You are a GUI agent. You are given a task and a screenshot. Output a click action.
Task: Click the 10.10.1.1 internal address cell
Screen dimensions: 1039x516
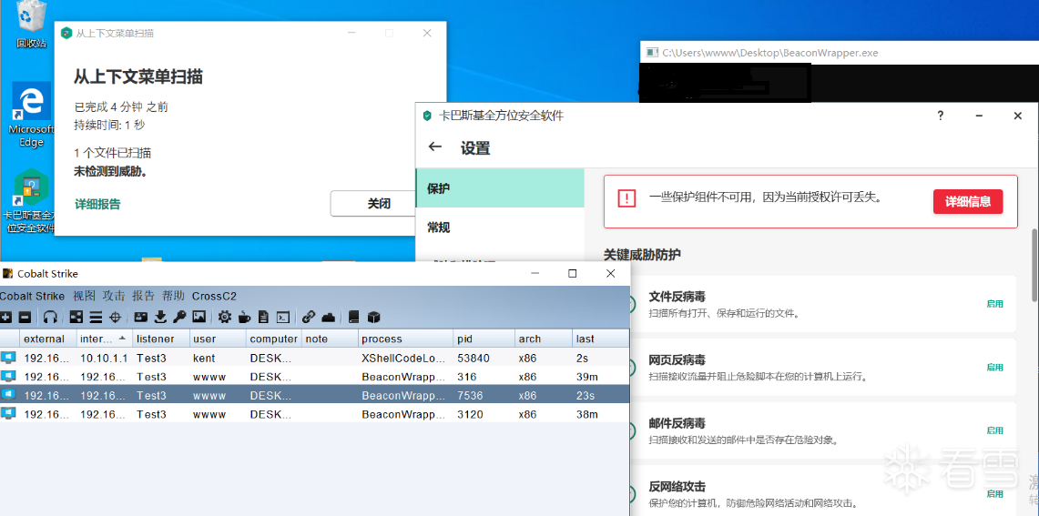coord(104,359)
